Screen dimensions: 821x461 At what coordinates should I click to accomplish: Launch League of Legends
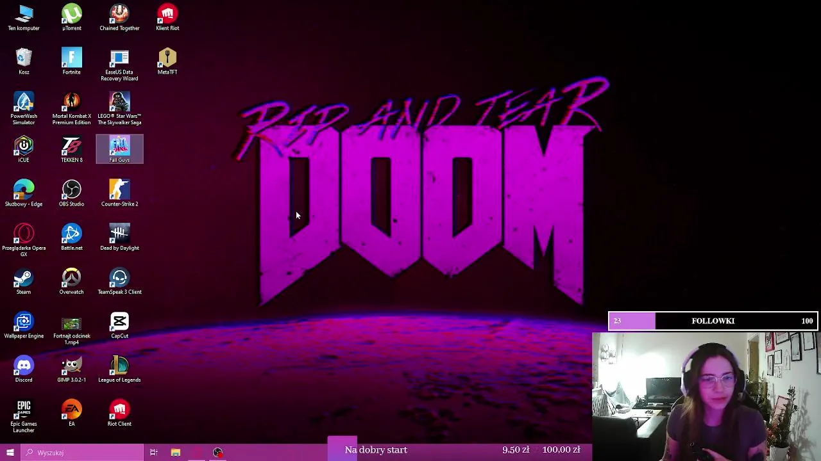click(119, 369)
